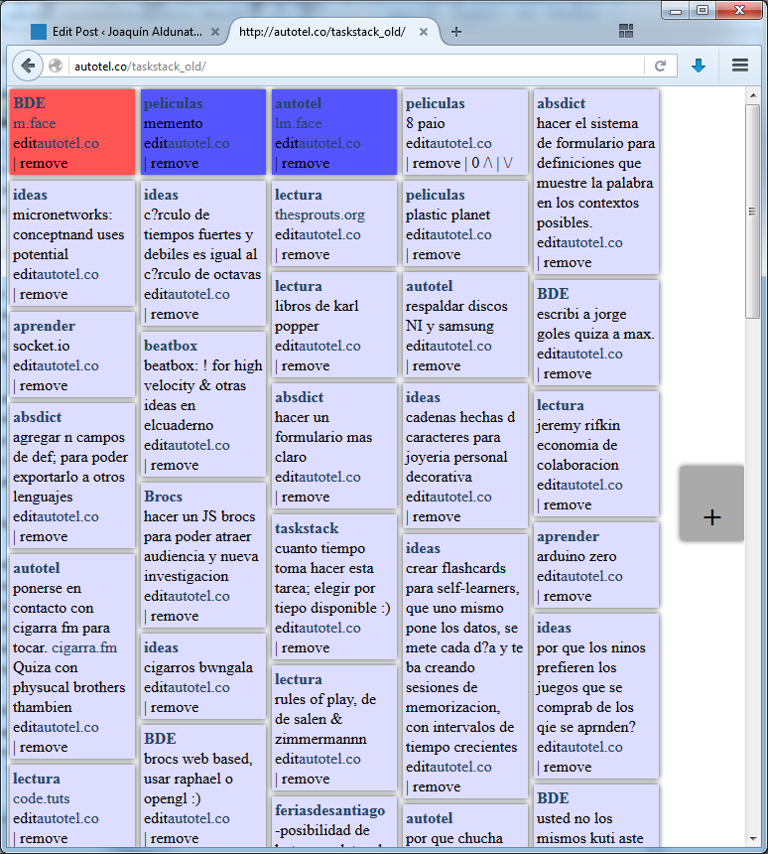Remove the 'libros de karl popper' card
The width and height of the screenshot is (768, 854).
click(306, 365)
